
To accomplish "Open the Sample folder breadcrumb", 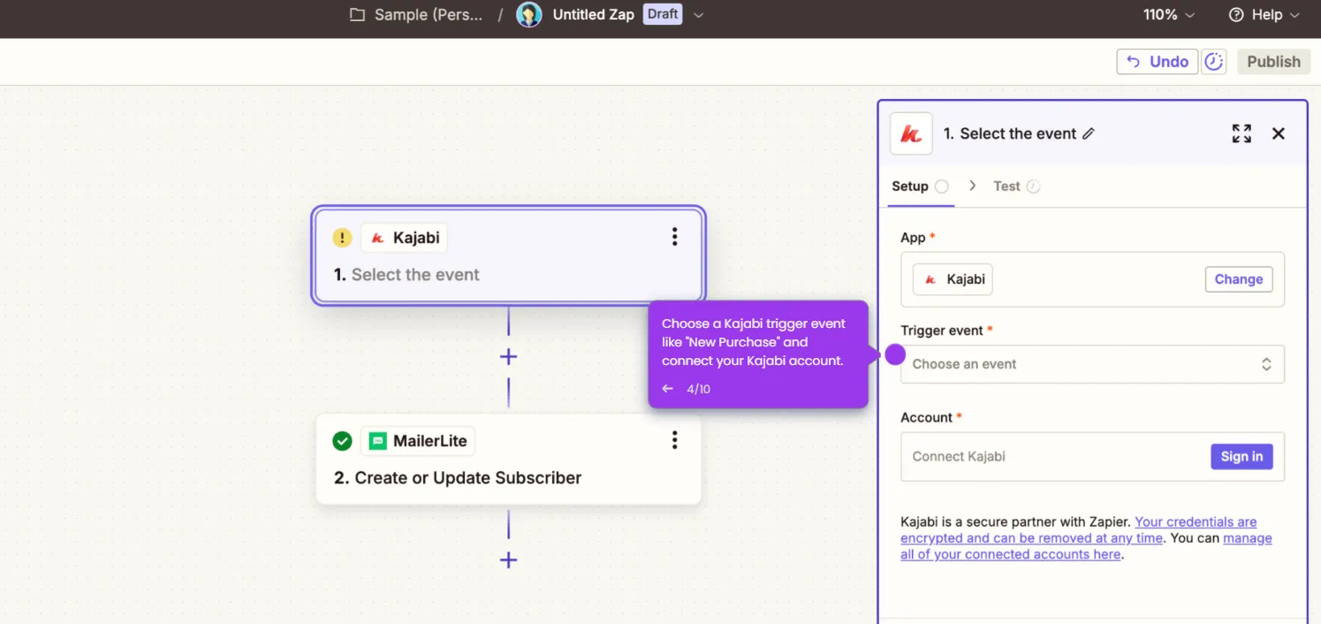I will click(x=416, y=15).
